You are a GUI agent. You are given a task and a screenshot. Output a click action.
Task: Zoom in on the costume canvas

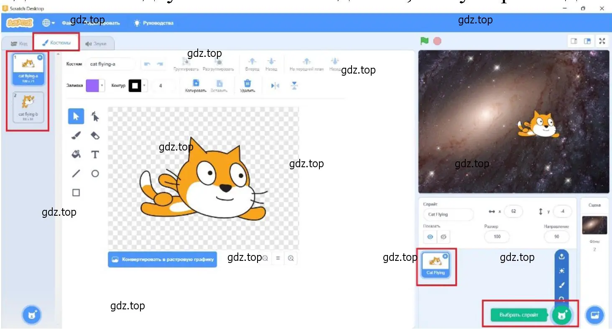pos(291,258)
